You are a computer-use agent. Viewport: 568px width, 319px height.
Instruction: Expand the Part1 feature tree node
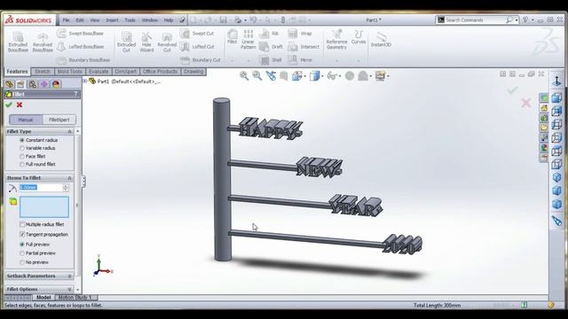coord(85,82)
